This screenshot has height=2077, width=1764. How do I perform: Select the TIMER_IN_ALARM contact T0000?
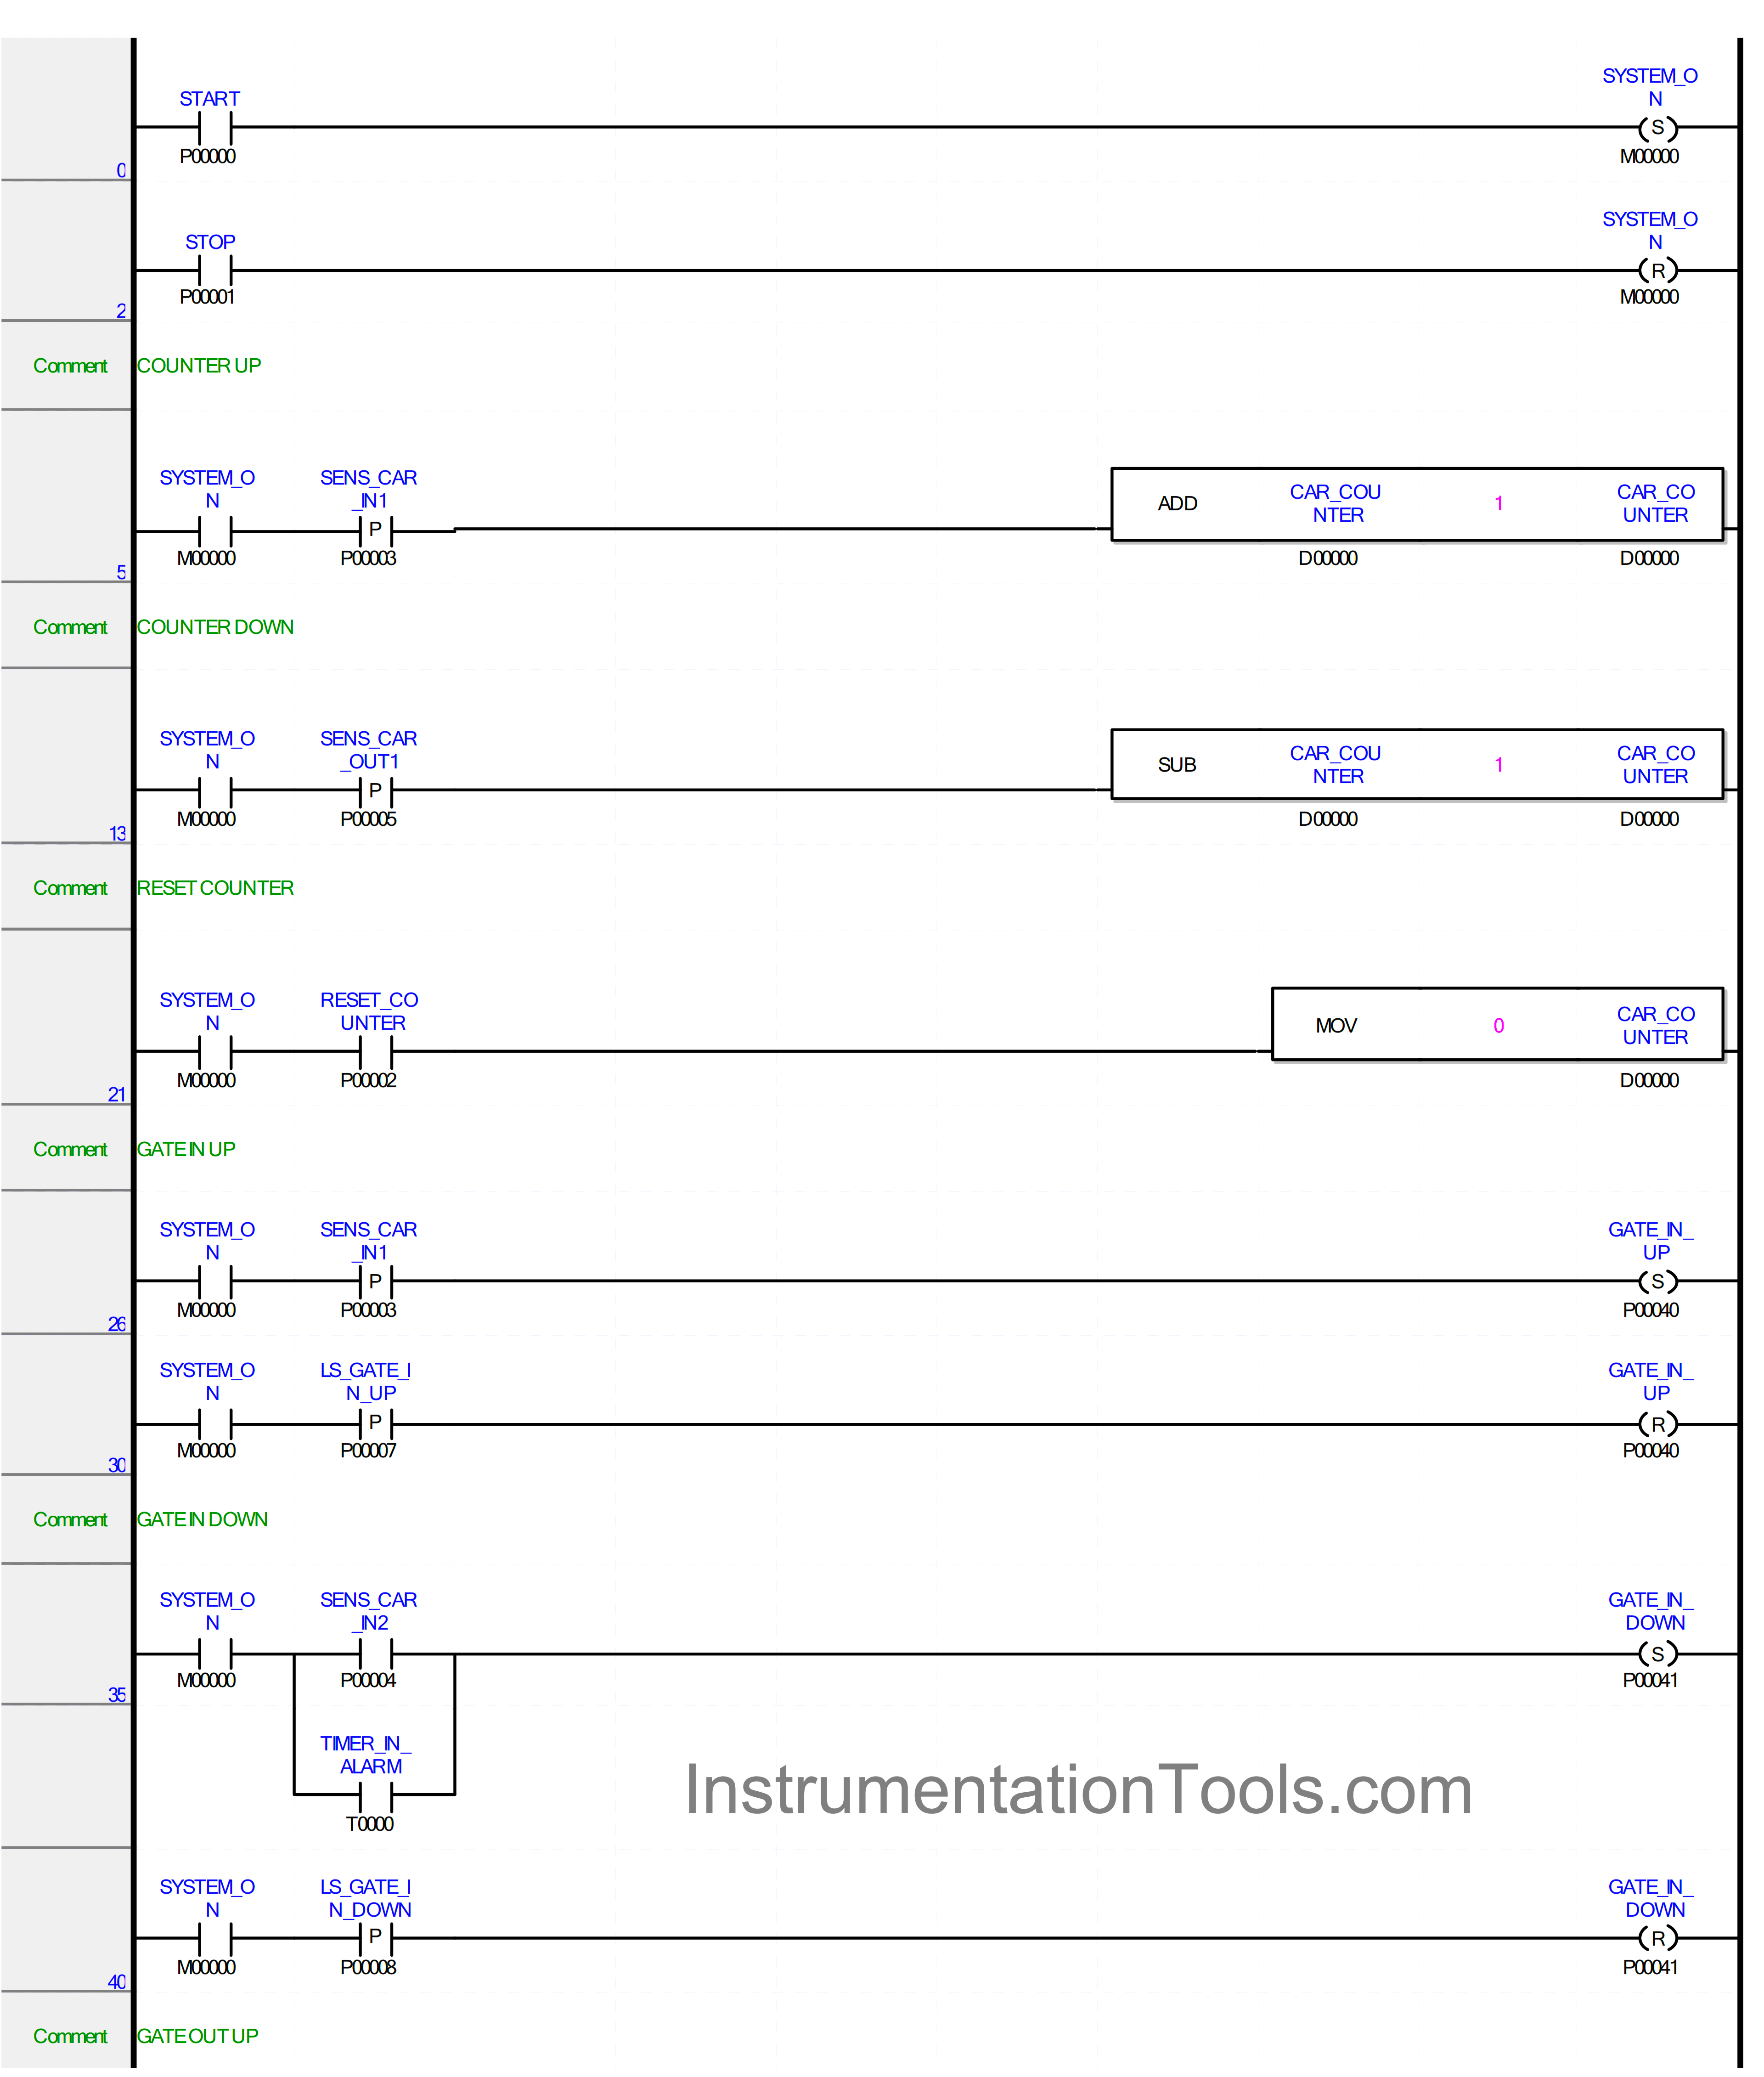coord(375,1796)
